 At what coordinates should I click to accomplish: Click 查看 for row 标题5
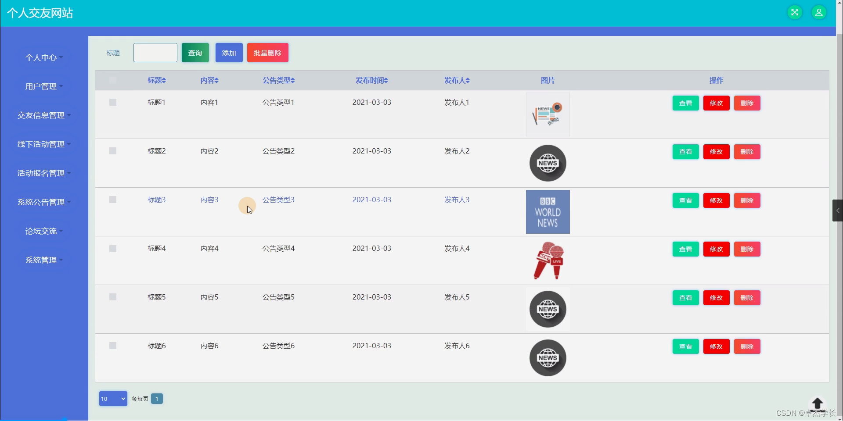coord(686,298)
